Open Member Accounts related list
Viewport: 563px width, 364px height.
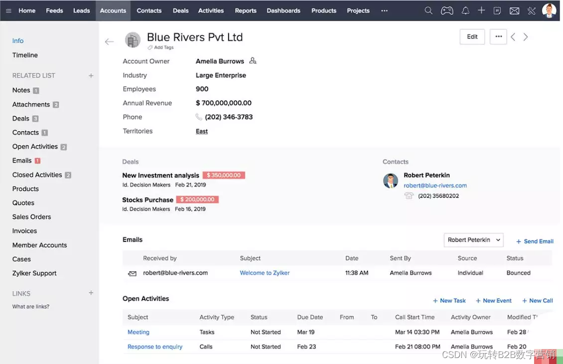click(x=39, y=245)
